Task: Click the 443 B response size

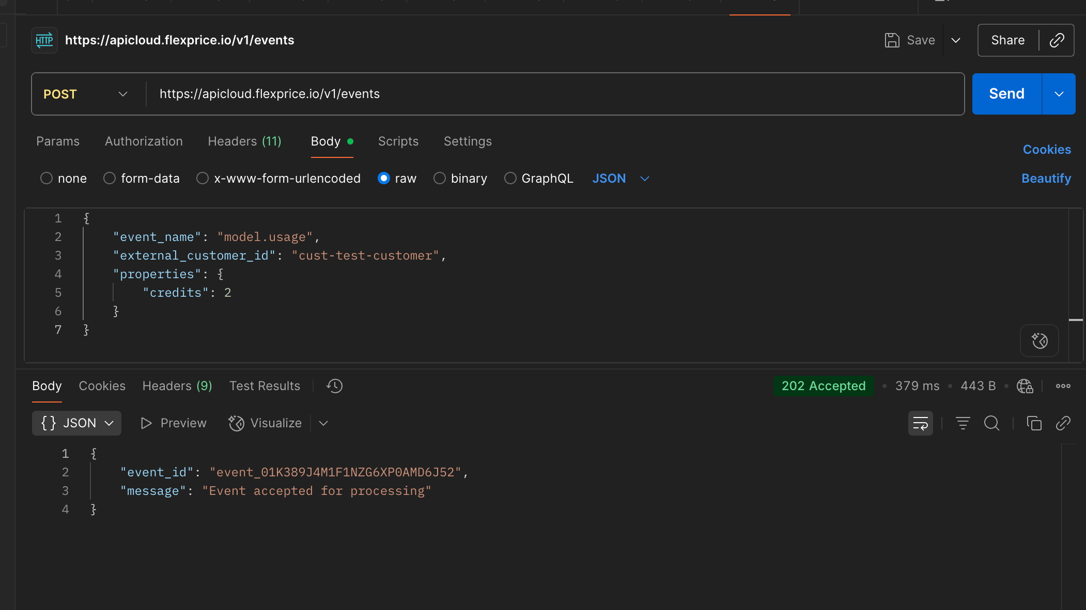Action: 978,386
